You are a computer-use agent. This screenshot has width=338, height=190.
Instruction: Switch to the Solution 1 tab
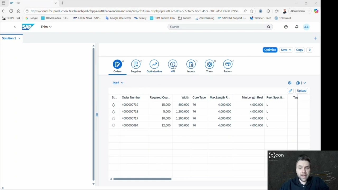click(9, 38)
